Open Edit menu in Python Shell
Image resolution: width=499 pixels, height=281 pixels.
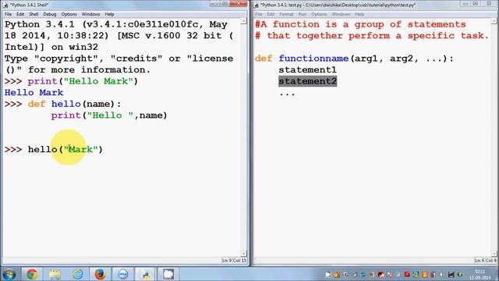[x=20, y=14]
